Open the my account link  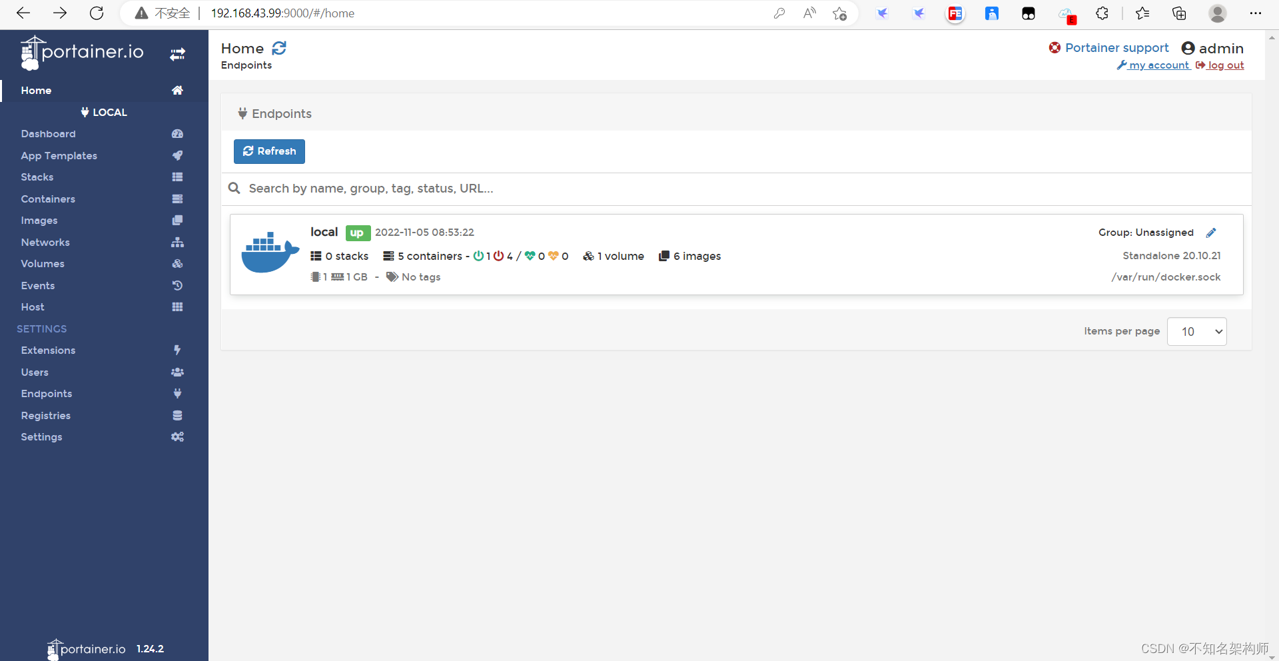click(x=1153, y=65)
